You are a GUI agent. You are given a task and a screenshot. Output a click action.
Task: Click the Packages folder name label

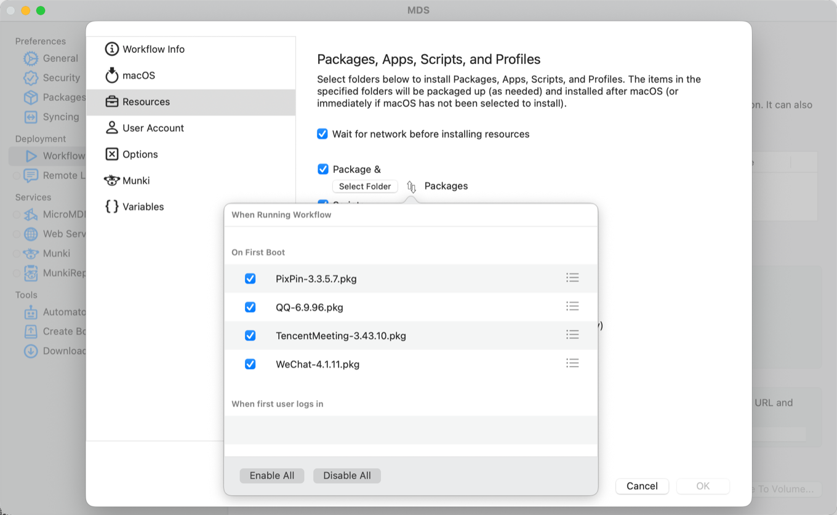pos(446,186)
